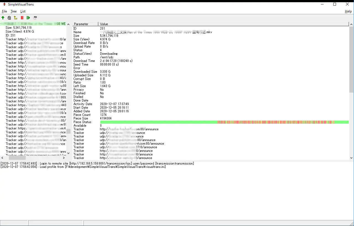
Task: Click the '/mnt/sdc' path value
Action: click(107, 57)
